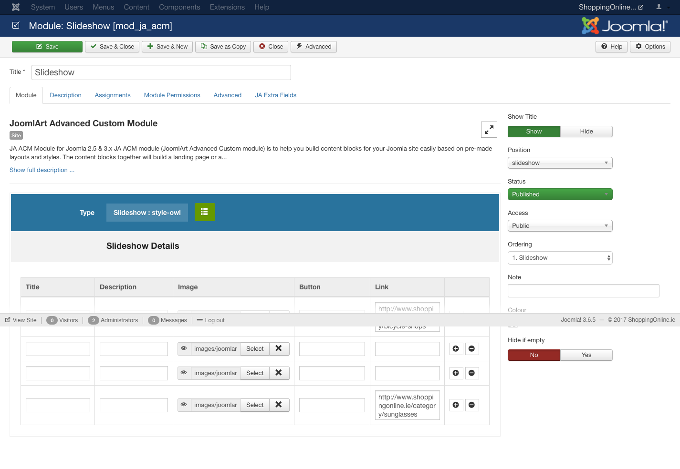Choose No for Hide if empty
680x469 pixels.
click(534, 355)
